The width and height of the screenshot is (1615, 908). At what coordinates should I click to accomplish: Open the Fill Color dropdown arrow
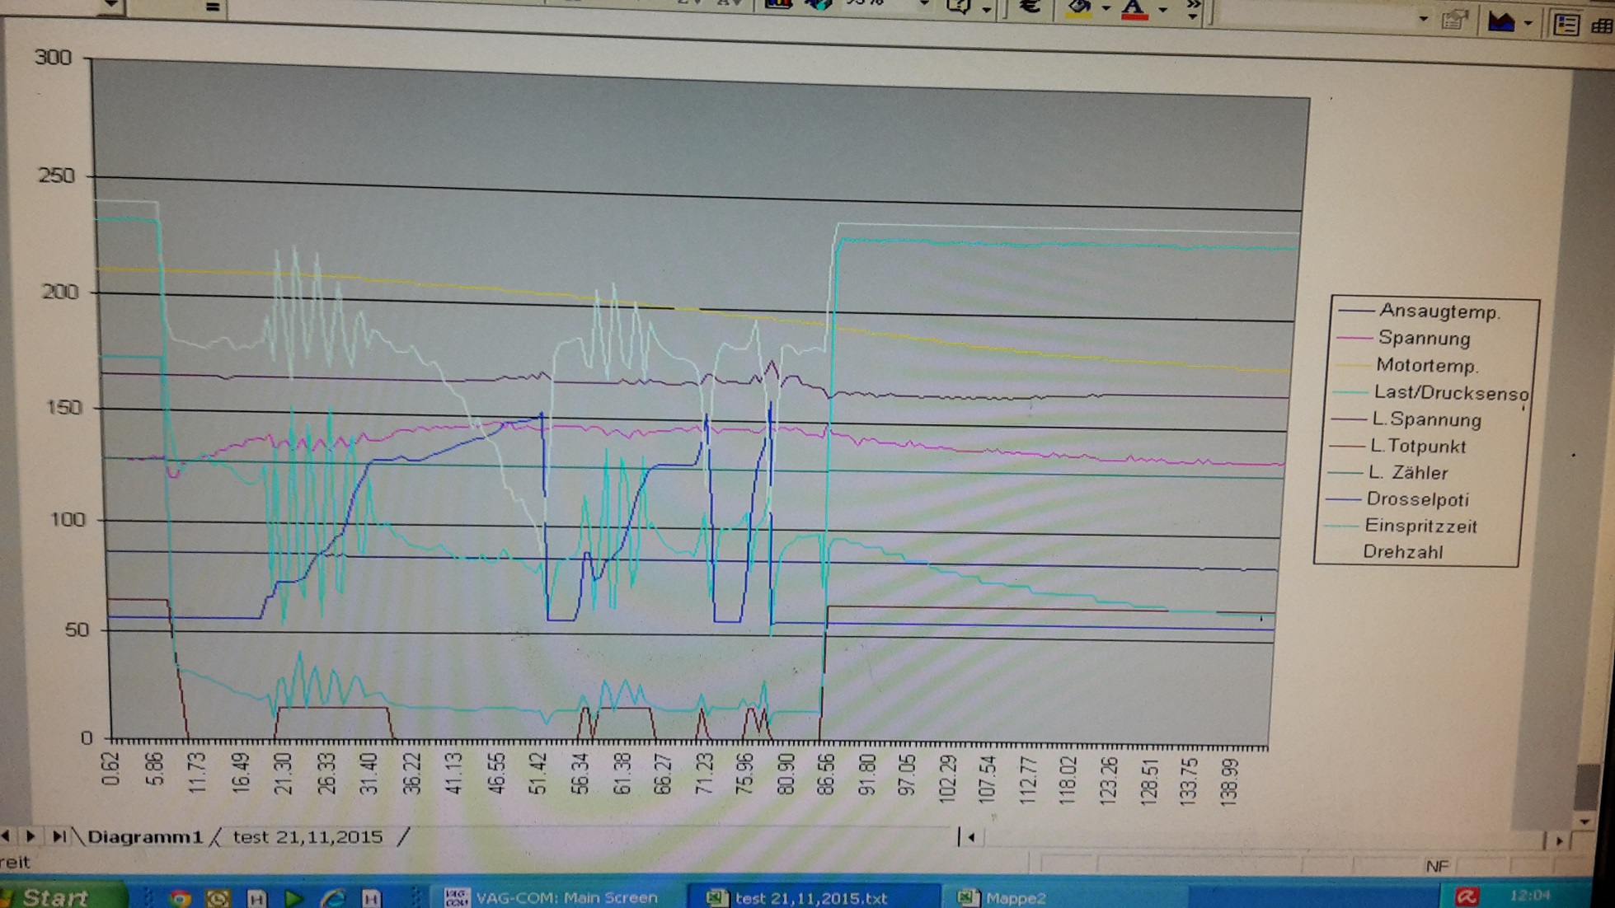[x=1106, y=9]
